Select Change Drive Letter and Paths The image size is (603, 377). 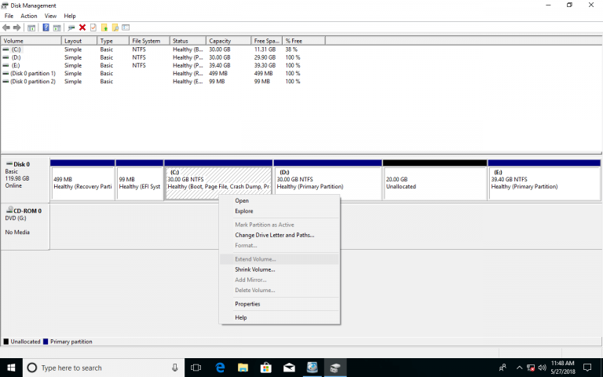click(x=280, y=235)
